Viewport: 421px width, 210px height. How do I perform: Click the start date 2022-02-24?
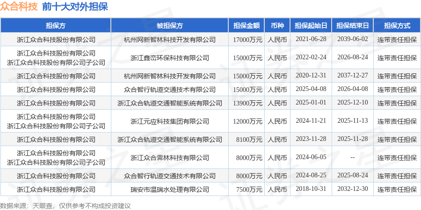tap(311, 57)
